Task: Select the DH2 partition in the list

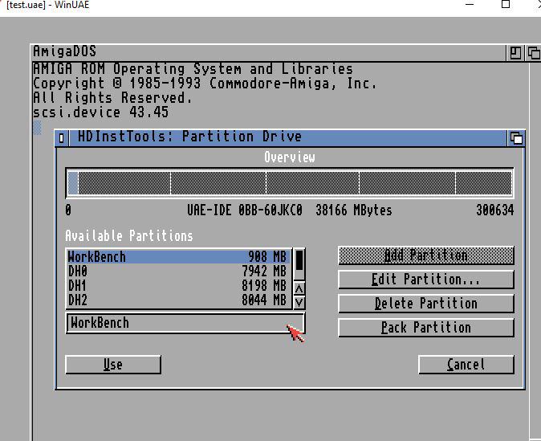Action: (178, 300)
